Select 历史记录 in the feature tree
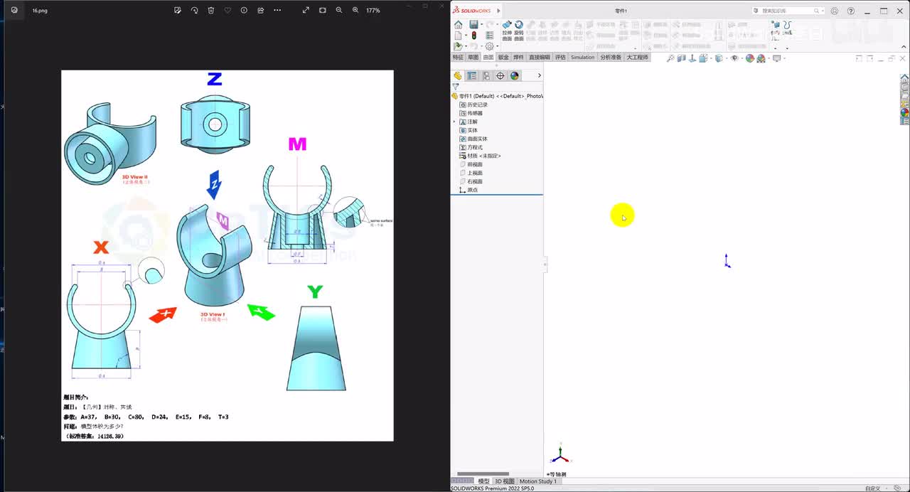This screenshot has width=910, height=492. 473,105
